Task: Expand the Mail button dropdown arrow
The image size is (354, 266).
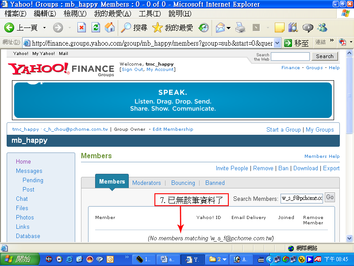Action: point(228,28)
